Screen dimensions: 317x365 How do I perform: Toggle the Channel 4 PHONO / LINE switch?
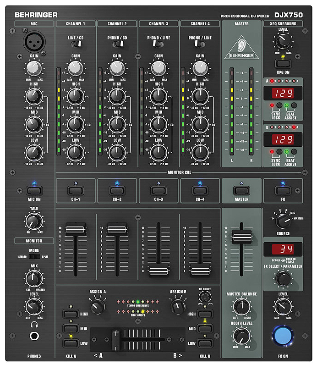point(199,44)
